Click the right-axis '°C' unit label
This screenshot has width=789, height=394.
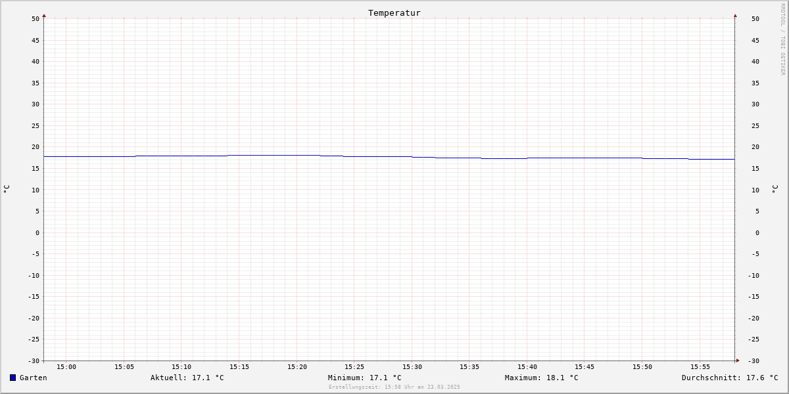tap(775, 189)
